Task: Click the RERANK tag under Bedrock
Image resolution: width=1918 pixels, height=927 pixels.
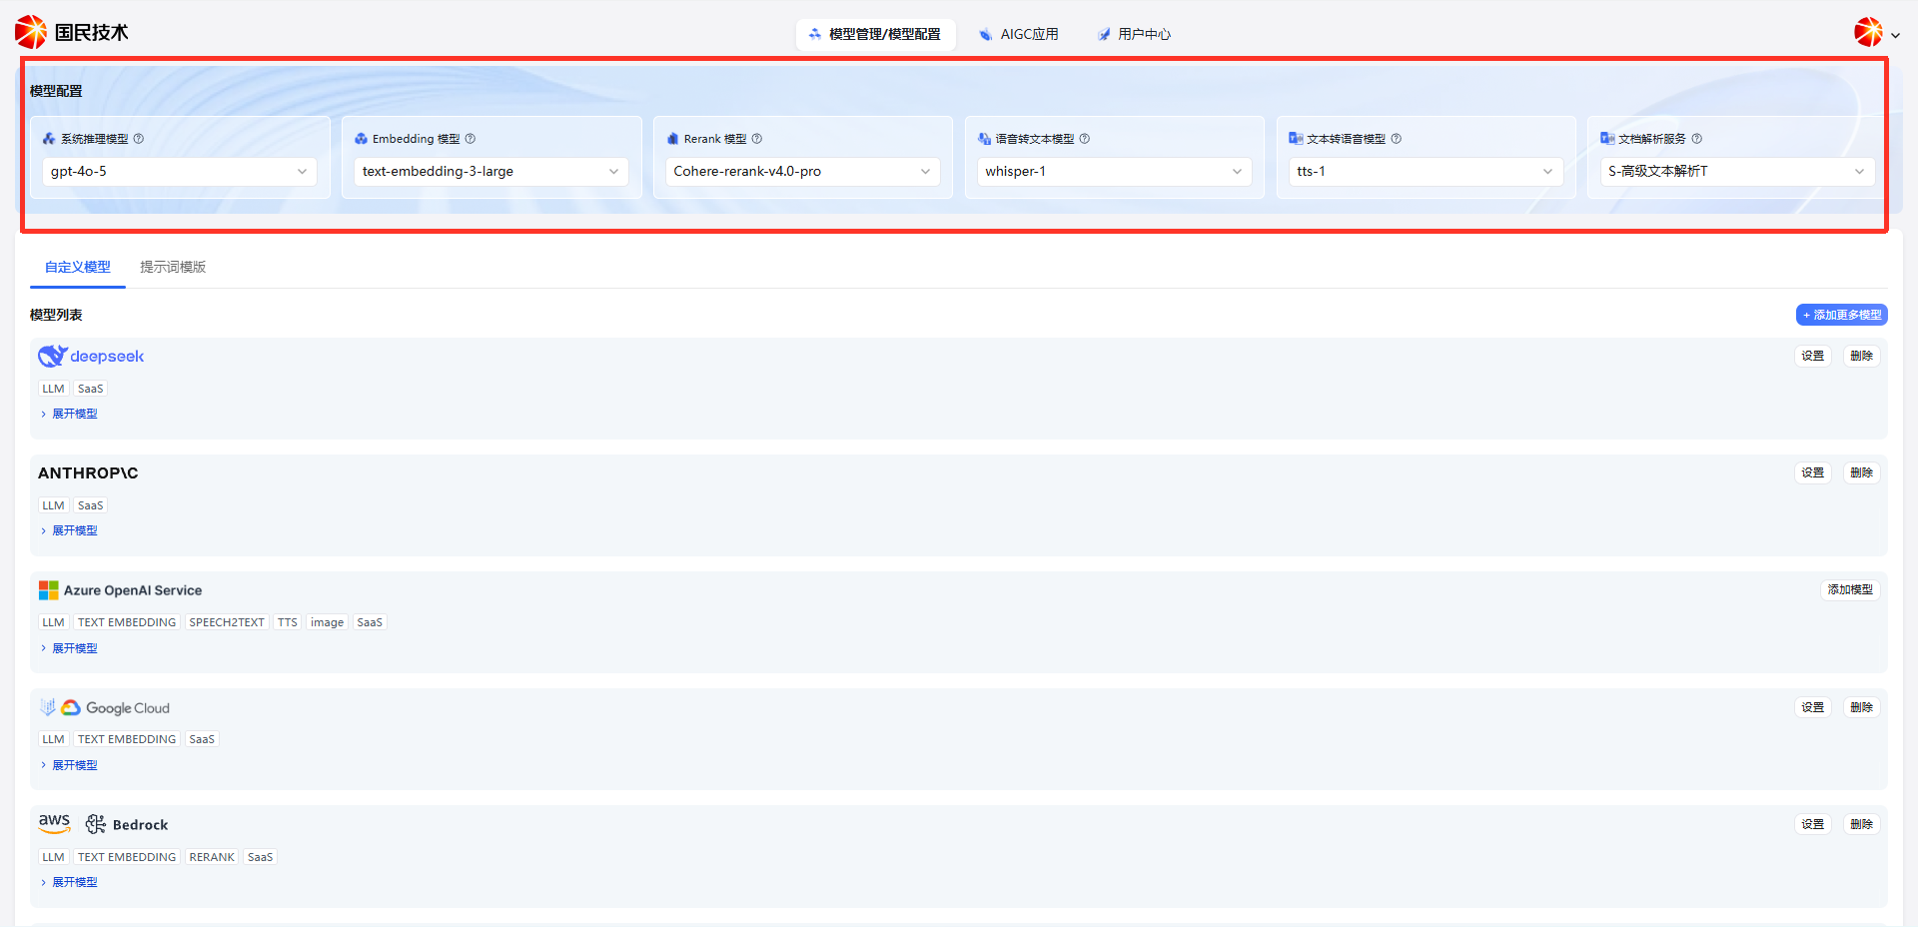Action: (x=212, y=857)
